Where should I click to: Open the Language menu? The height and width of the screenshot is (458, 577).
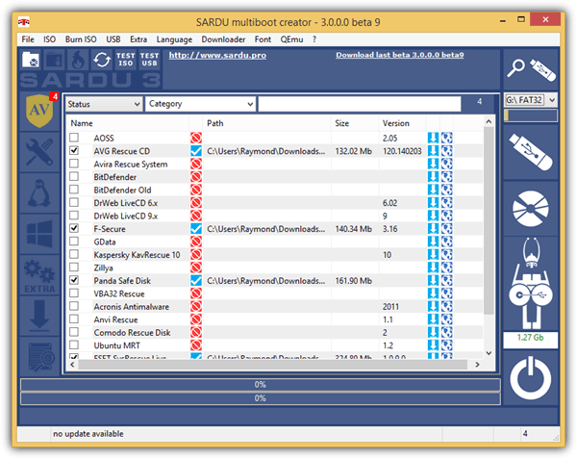click(x=174, y=39)
